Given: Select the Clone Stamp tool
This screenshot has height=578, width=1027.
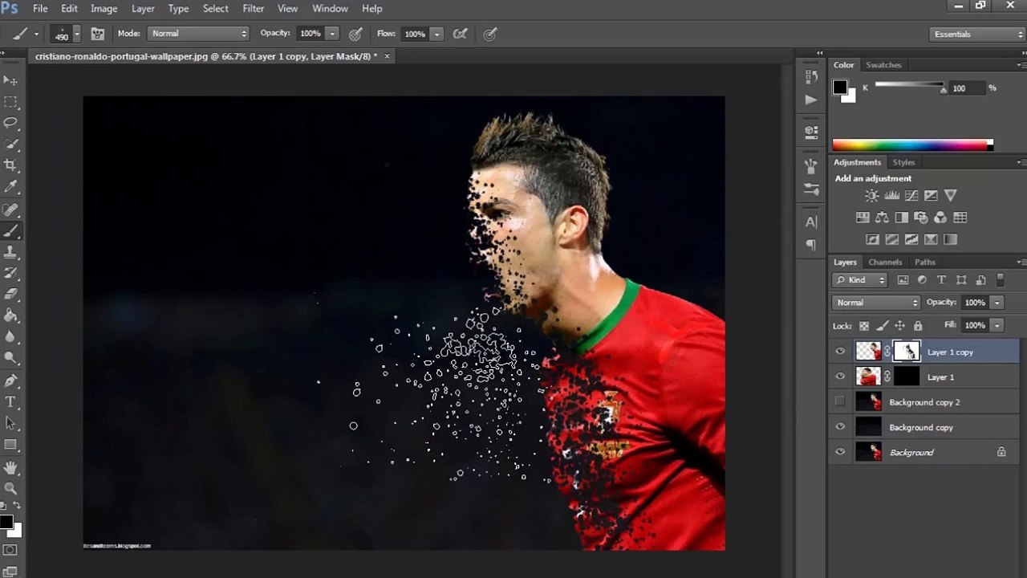Looking at the screenshot, I should pyautogui.click(x=10, y=252).
